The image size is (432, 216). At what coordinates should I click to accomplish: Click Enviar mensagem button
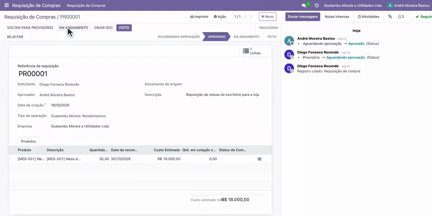pos(303,17)
